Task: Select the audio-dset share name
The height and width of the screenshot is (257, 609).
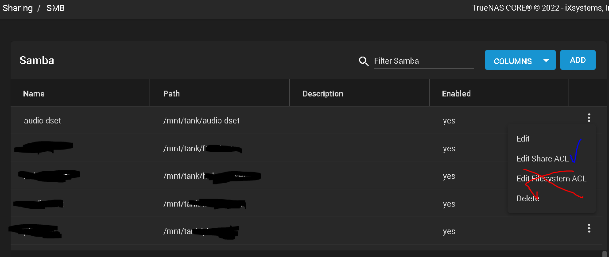Action: [43, 120]
